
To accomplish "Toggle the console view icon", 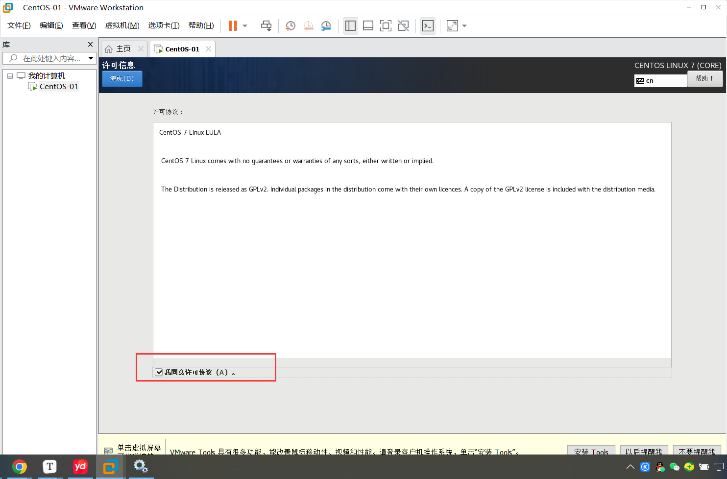I will (x=428, y=26).
